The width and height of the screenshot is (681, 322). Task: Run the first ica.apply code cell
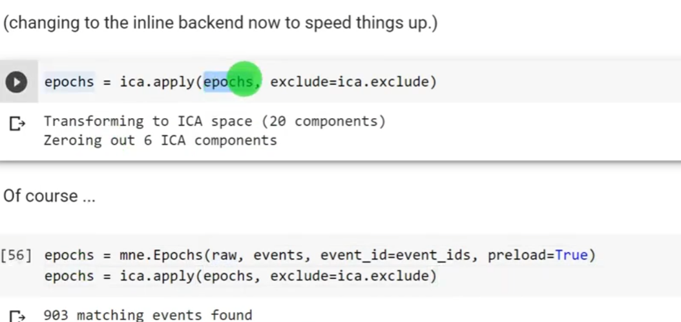(17, 83)
